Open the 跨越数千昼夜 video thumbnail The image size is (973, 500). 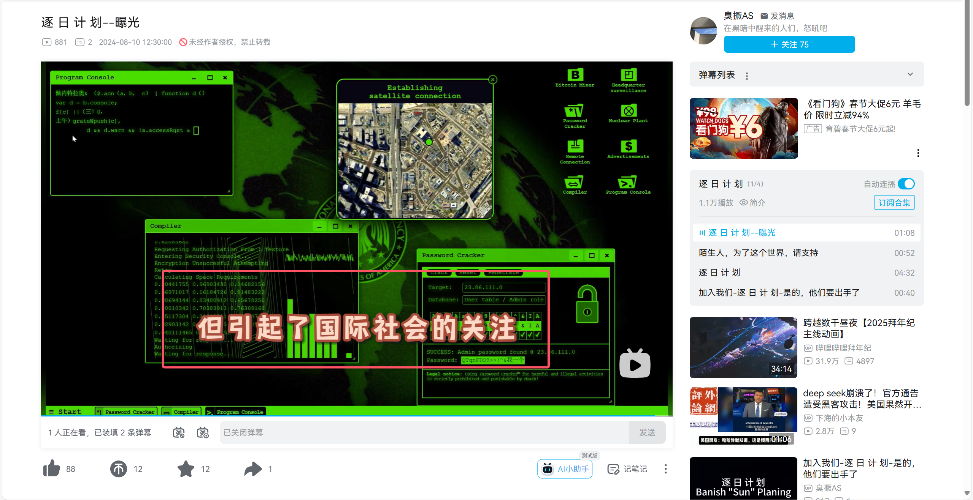pyautogui.click(x=743, y=347)
